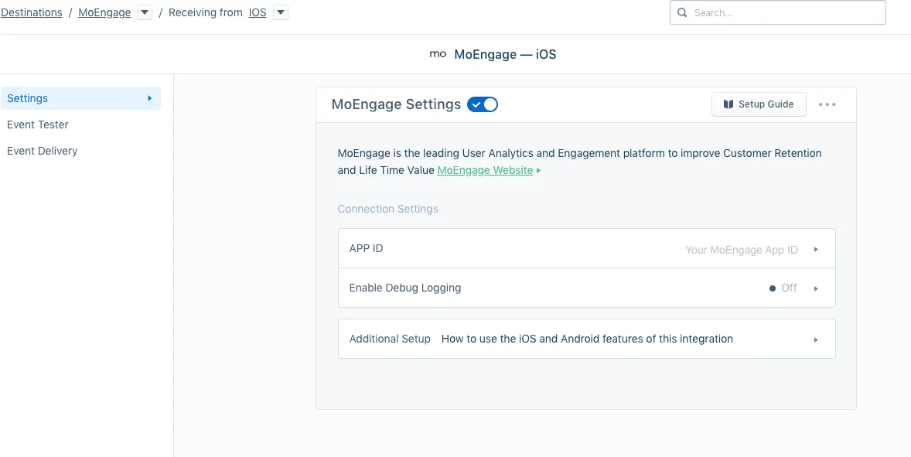Expand the APP ID setting row
Viewport: 911px width, 457px height.
(x=587, y=248)
